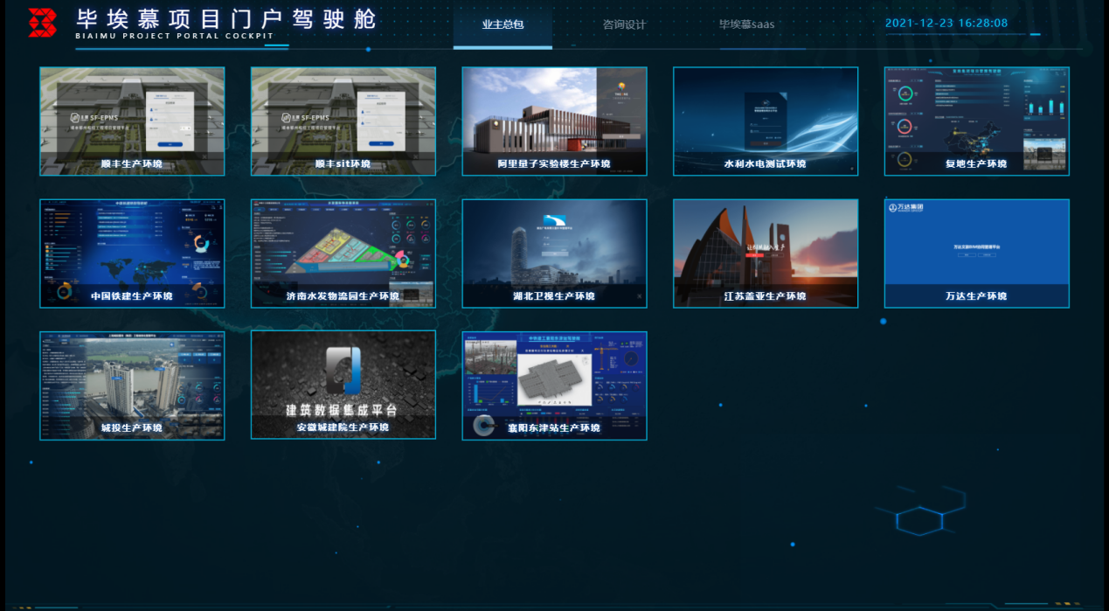
Task: Open the 湖北卫视生产环境 card
Action: pos(555,253)
